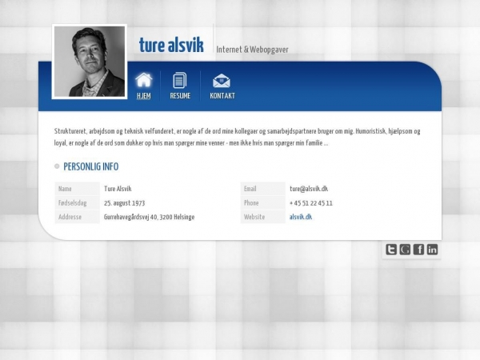
Task: Click the ture alsvik site title
Action: click(171, 45)
